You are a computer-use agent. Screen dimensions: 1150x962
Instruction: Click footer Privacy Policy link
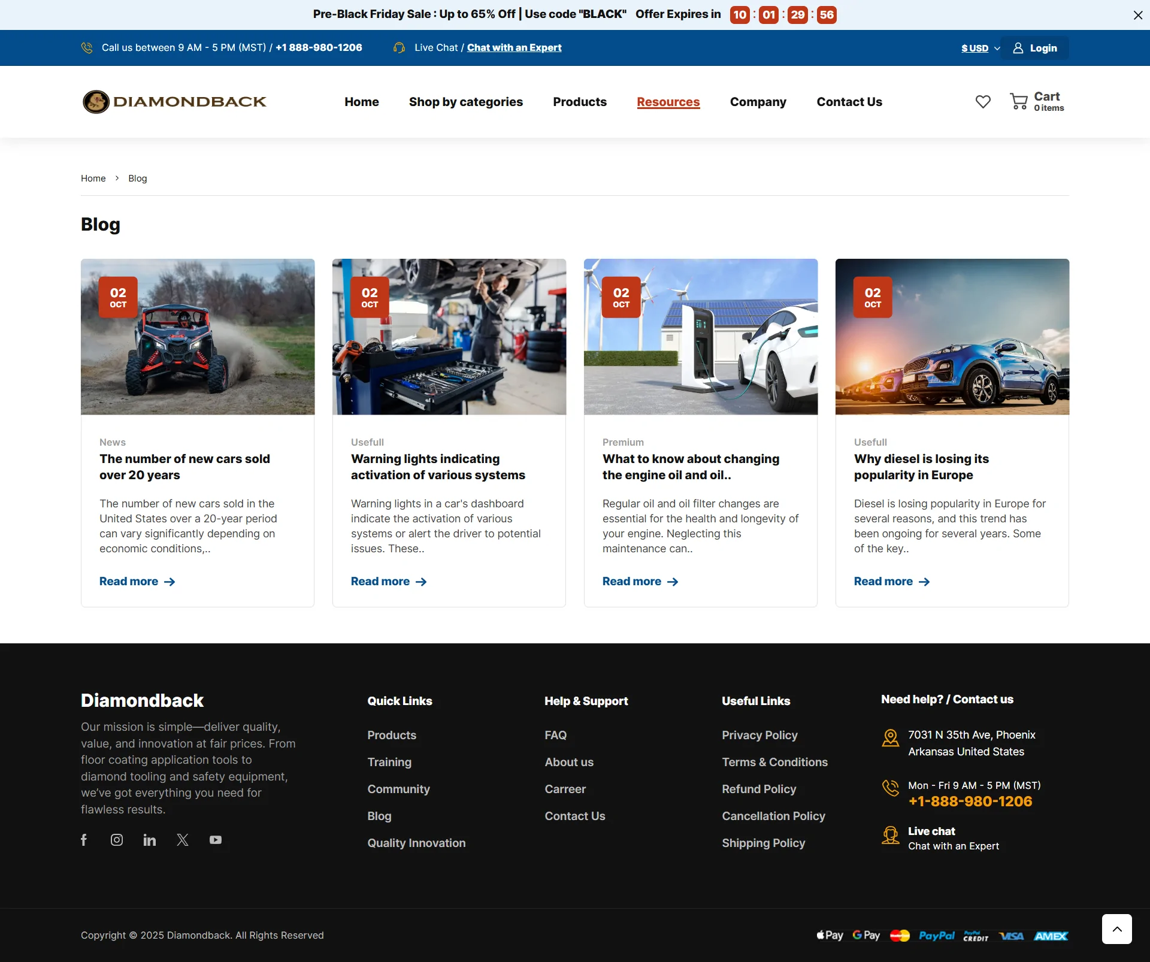[760, 735]
